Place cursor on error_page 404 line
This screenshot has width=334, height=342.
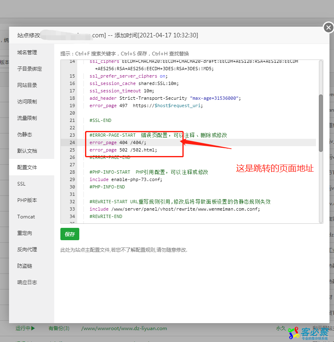(x=123, y=142)
